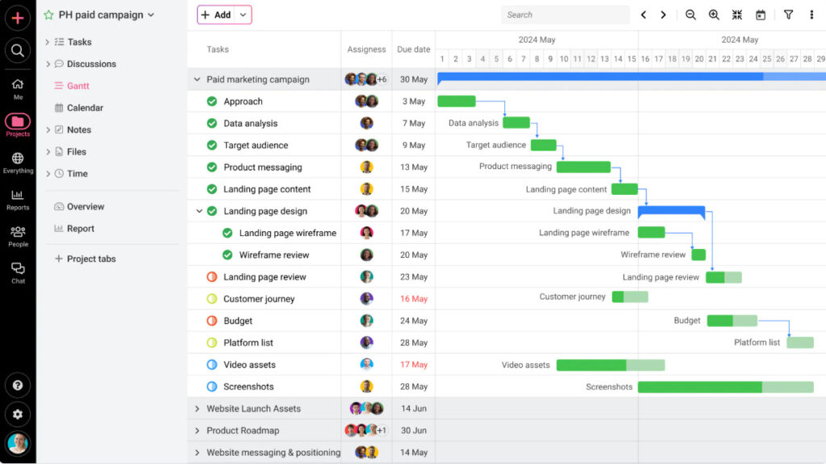Click the Screenshots progress bar on the timeline
This screenshot has width=826, height=464.
click(724, 387)
